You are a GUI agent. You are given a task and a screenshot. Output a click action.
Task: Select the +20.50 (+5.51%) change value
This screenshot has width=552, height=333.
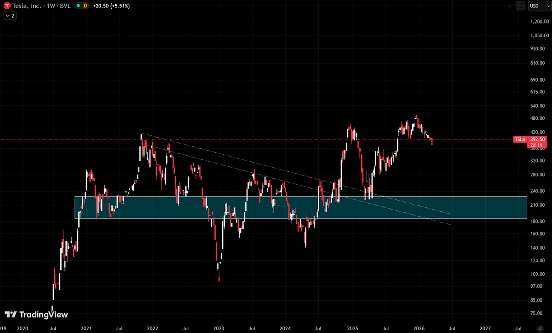coord(111,6)
